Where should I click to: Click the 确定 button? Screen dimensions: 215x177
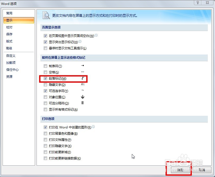180,170
